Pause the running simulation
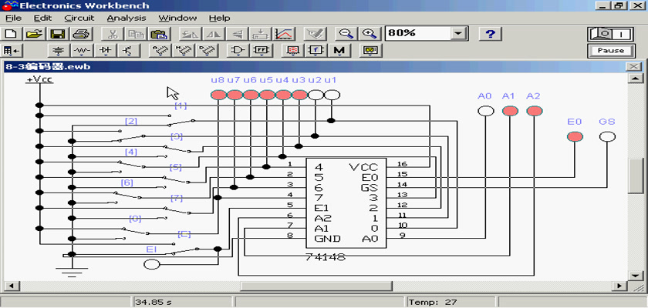 click(610, 51)
